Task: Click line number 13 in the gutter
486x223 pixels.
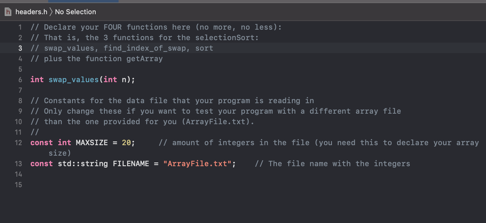Action: (19, 164)
